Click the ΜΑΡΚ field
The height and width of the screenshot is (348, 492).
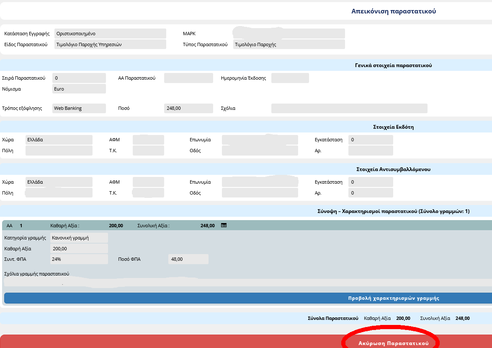tap(289, 34)
